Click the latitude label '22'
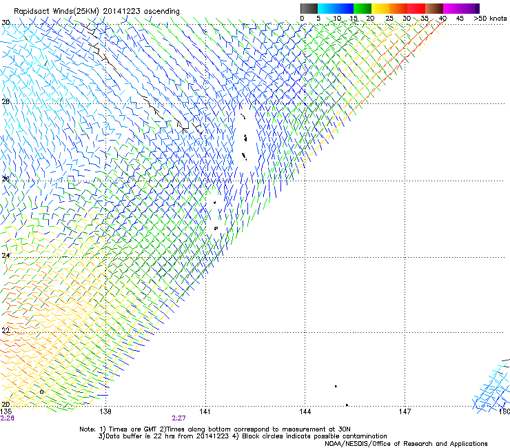Screen dimensions: 510x448 (x=6, y=330)
